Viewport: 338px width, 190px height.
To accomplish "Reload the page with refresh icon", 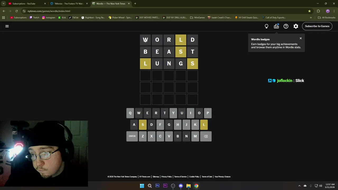I will 16,11.
